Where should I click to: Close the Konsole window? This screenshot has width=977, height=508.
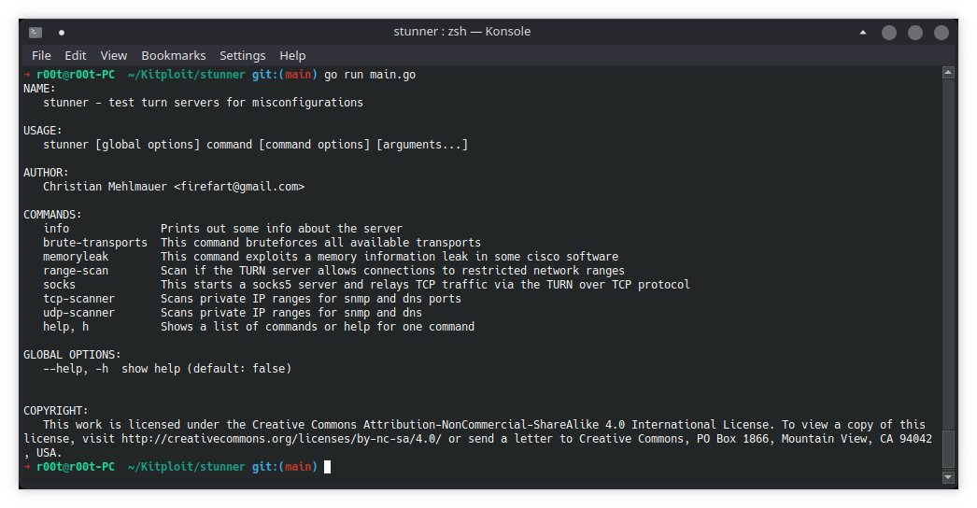[x=942, y=33]
